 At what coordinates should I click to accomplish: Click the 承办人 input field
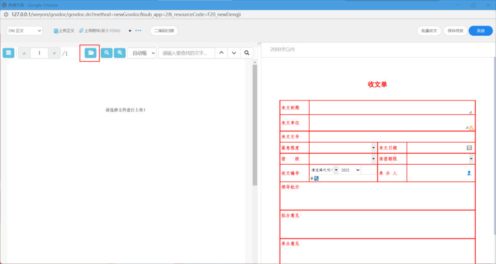click(x=436, y=173)
